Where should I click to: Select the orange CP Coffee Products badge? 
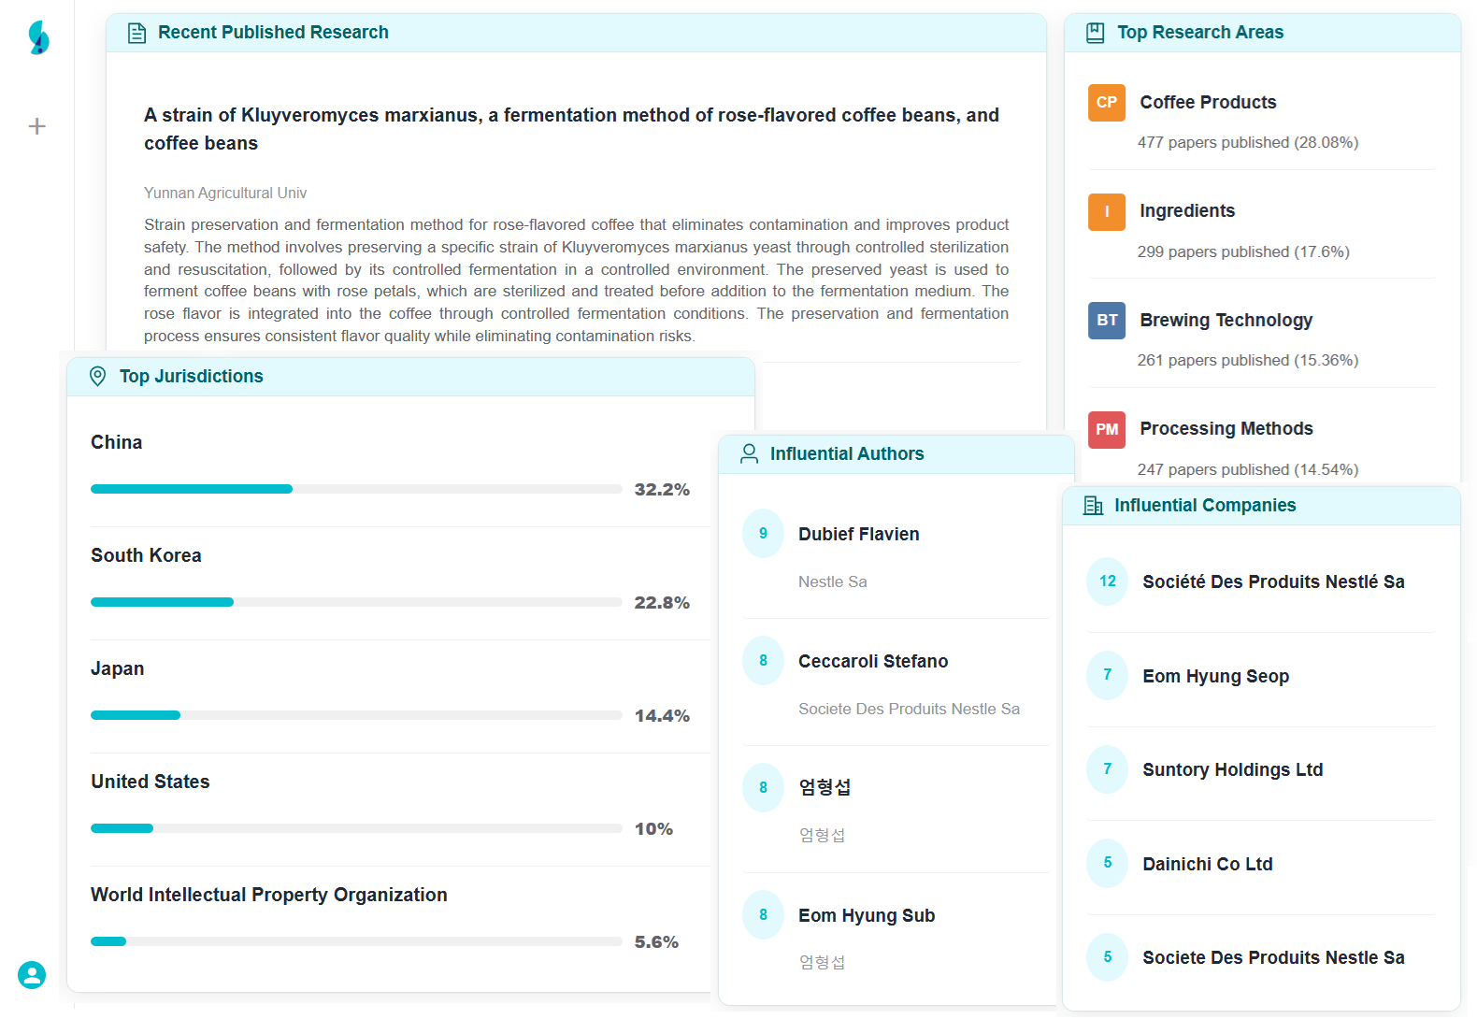click(1106, 103)
